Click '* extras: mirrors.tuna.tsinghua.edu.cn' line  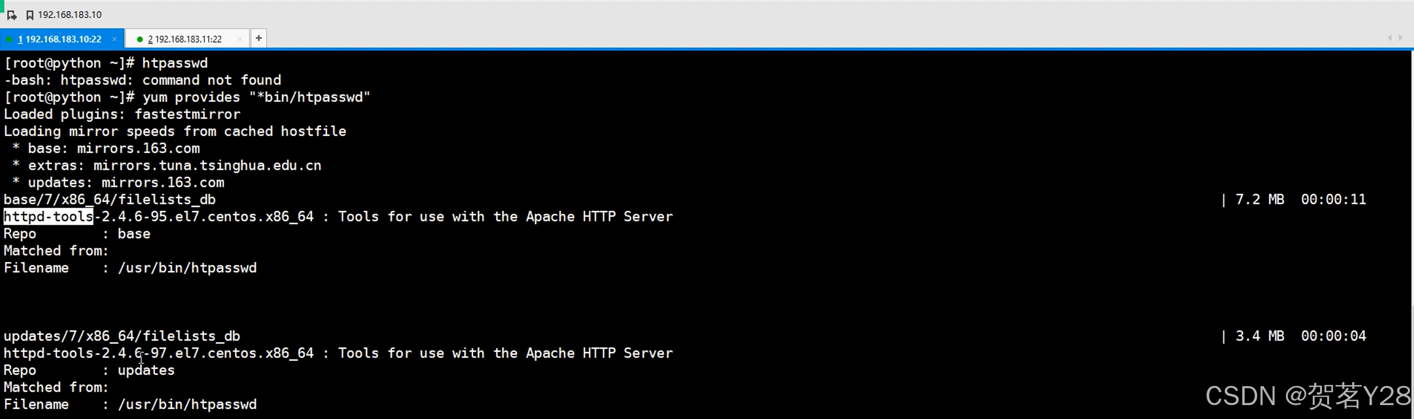(x=166, y=166)
